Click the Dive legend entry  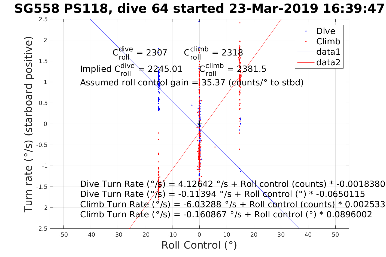[319, 31]
